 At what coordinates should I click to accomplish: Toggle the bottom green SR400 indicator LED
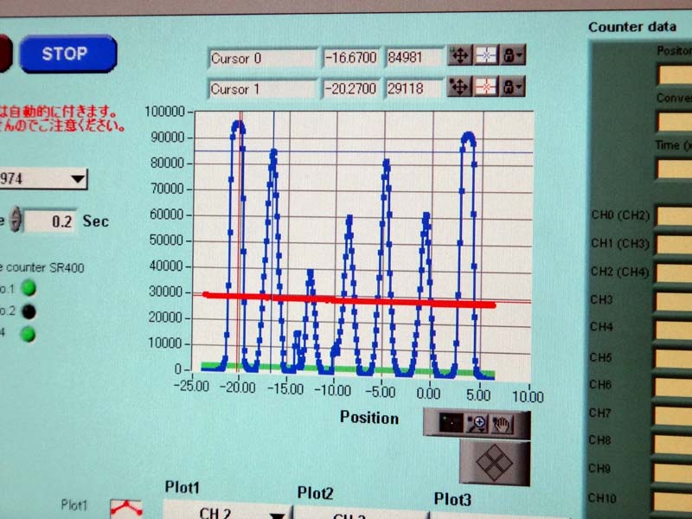point(29,335)
